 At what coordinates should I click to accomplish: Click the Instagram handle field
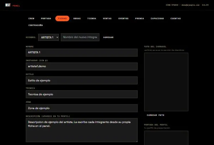[x=82, y=66]
